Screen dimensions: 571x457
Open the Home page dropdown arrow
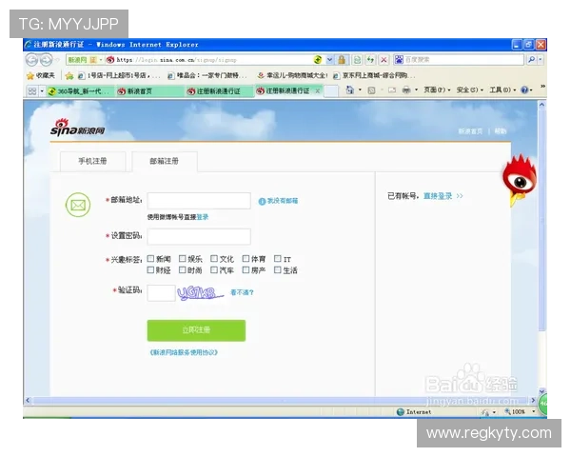pyautogui.click(x=360, y=90)
